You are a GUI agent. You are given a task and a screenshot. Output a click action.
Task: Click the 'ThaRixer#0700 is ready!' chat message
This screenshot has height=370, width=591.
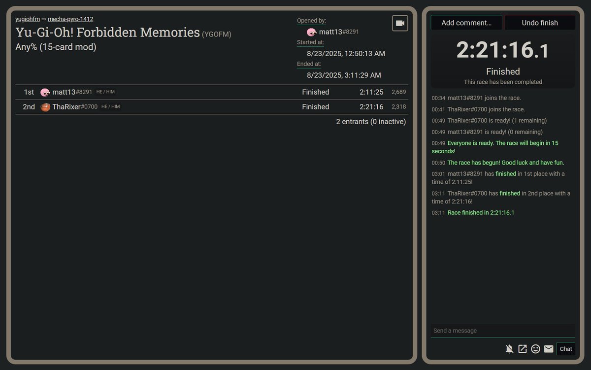point(497,121)
